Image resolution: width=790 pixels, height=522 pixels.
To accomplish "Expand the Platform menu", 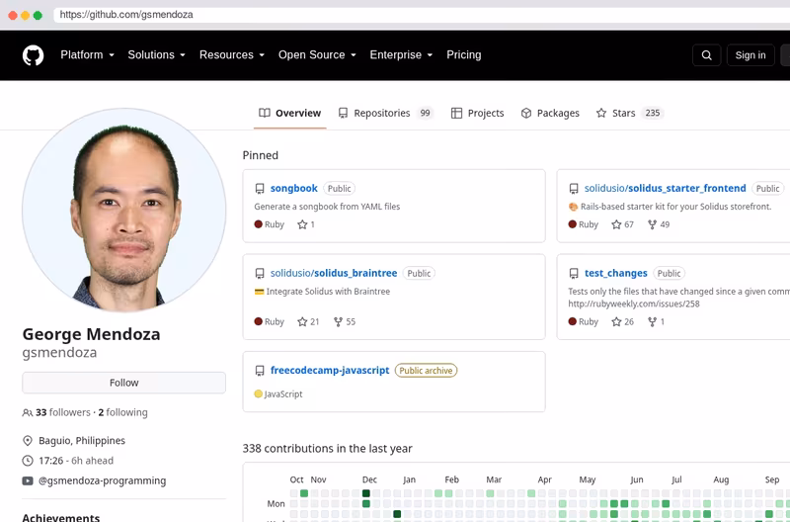I will pyautogui.click(x=87, y=55).
